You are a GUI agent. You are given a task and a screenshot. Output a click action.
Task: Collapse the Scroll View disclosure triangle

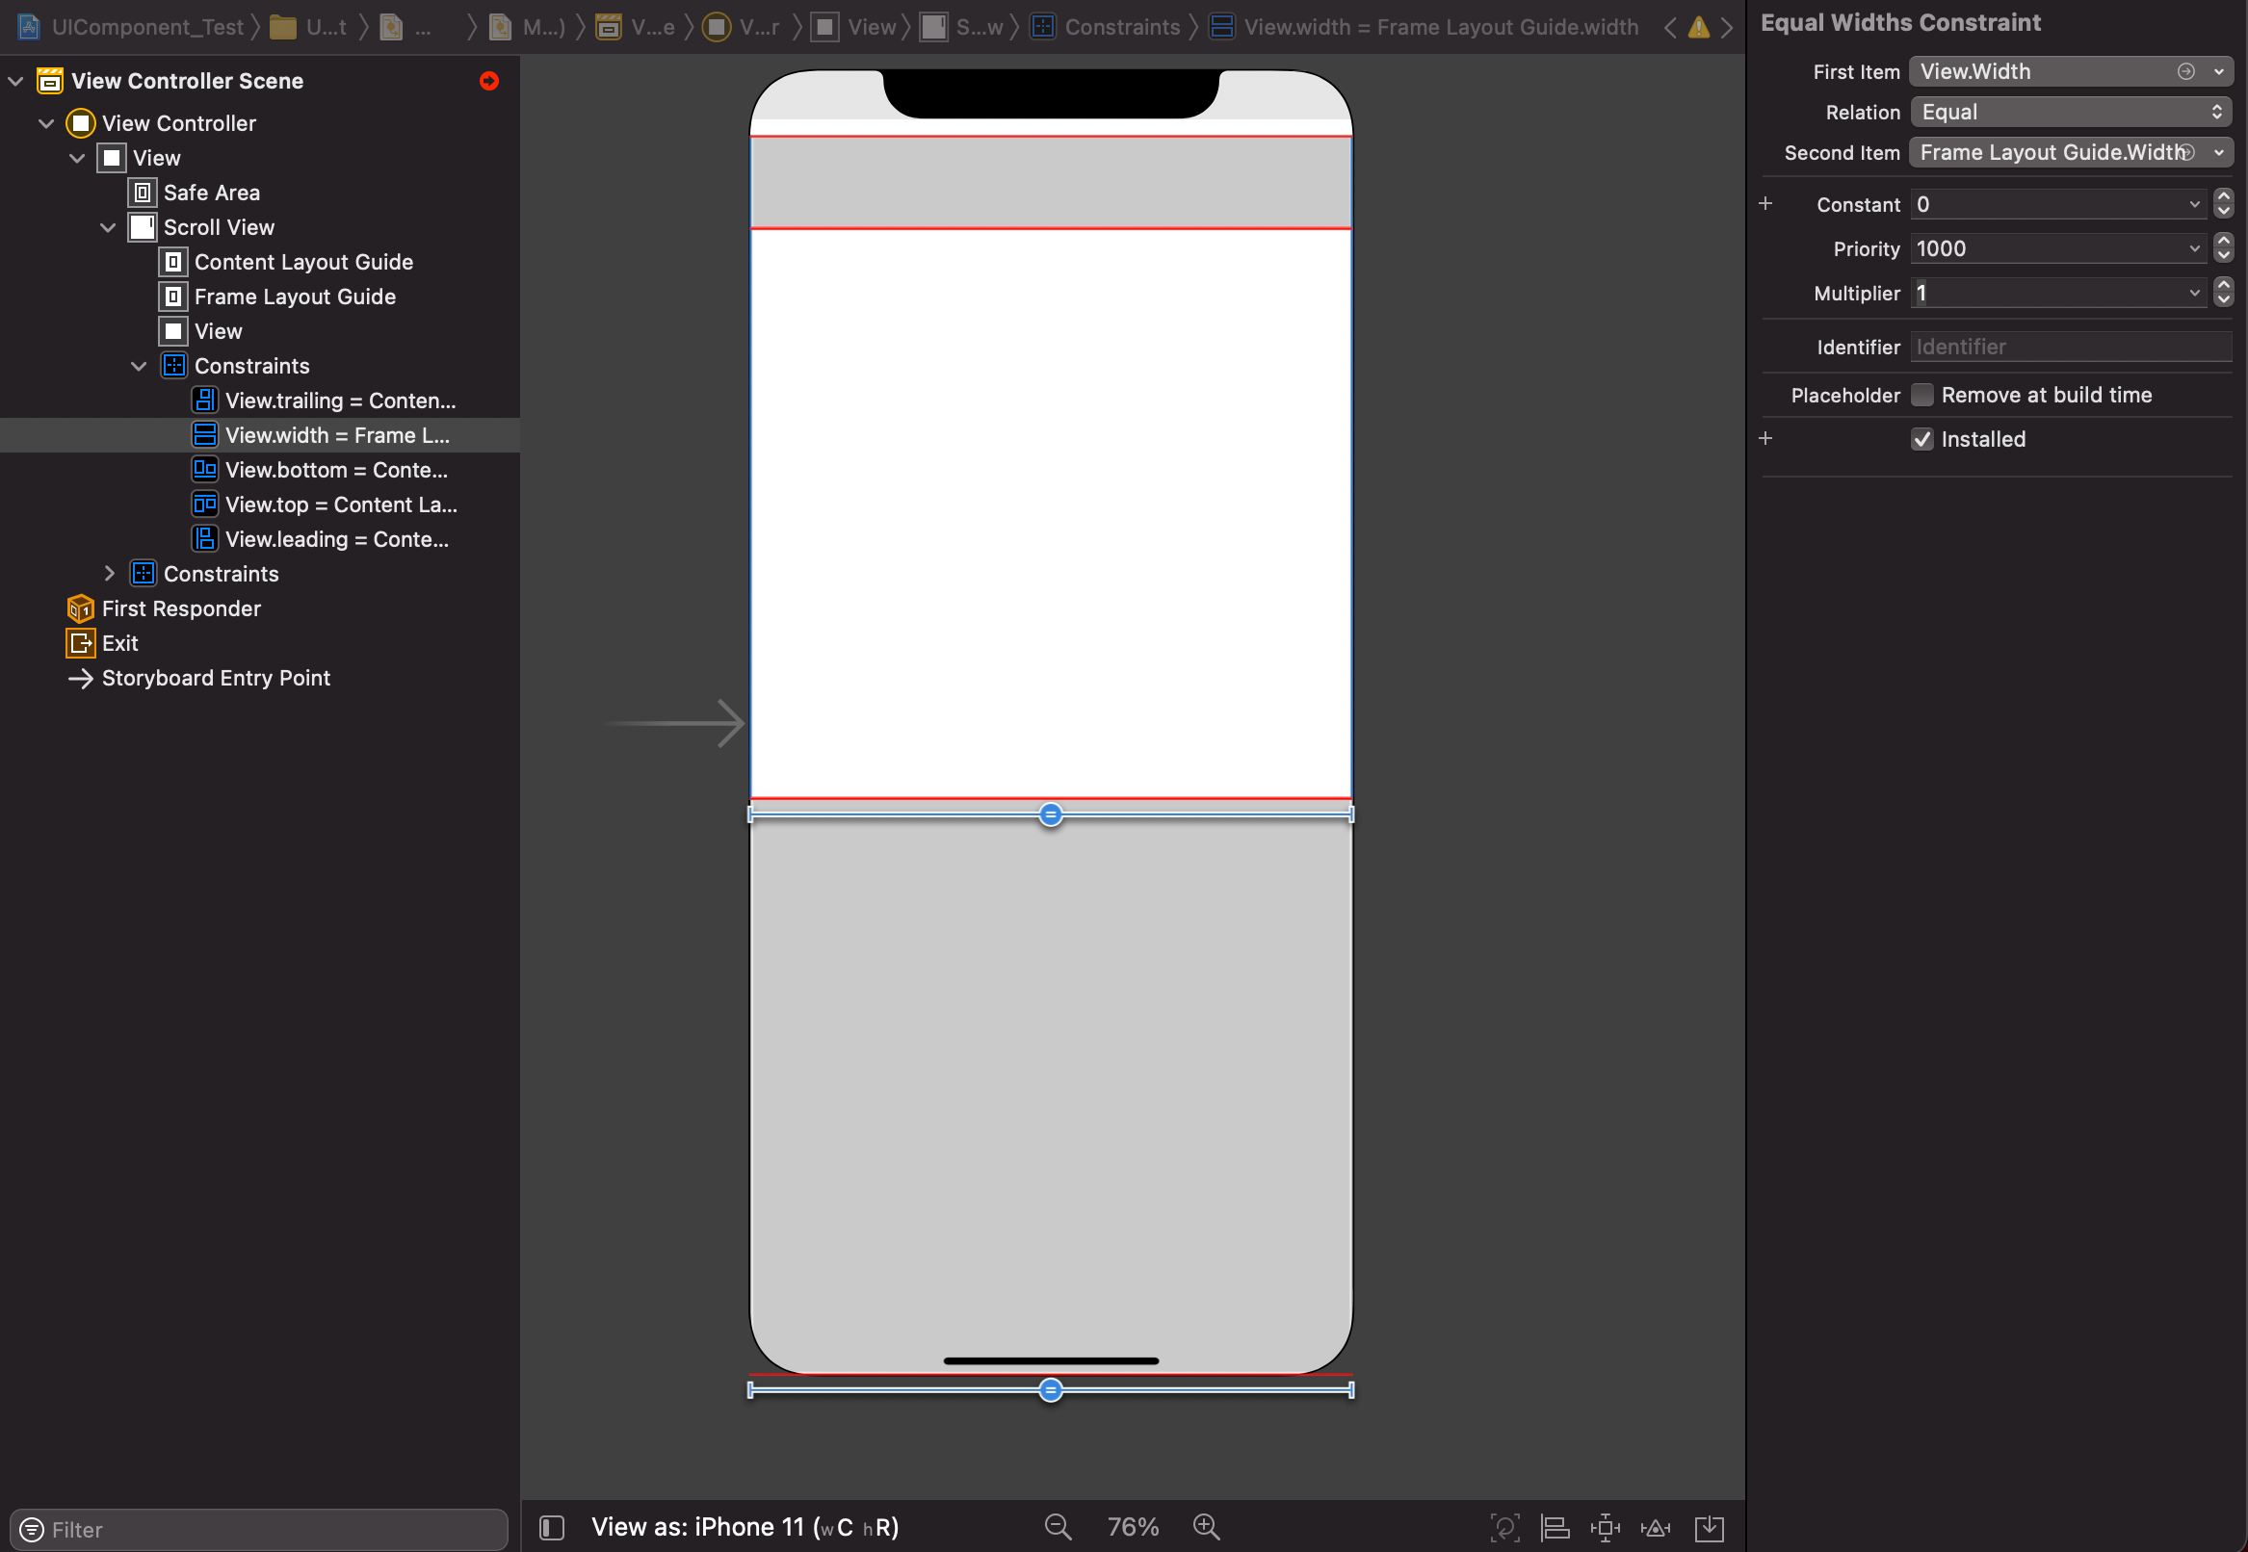pyautogui.click(x=108, y=227)
